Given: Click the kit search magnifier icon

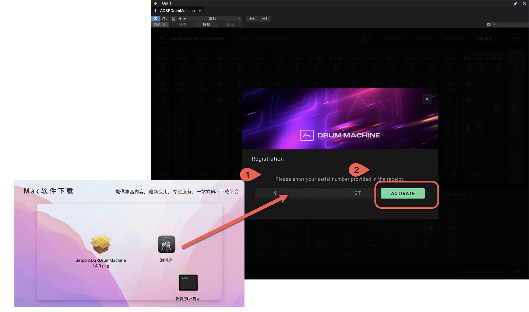Looking at the screenshot, I should coord(237,39).
